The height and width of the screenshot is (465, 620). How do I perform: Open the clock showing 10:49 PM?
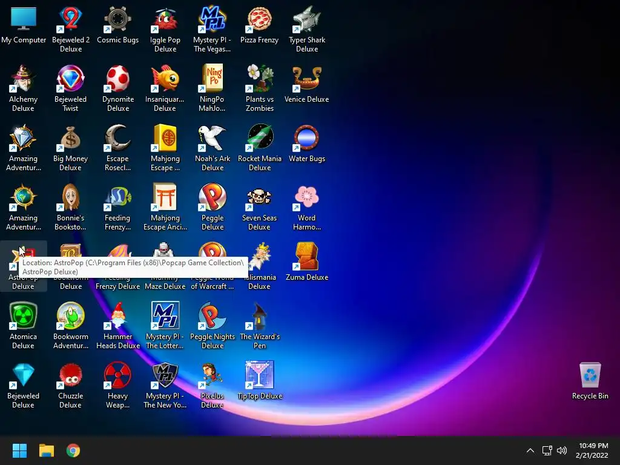click(592, 450)
